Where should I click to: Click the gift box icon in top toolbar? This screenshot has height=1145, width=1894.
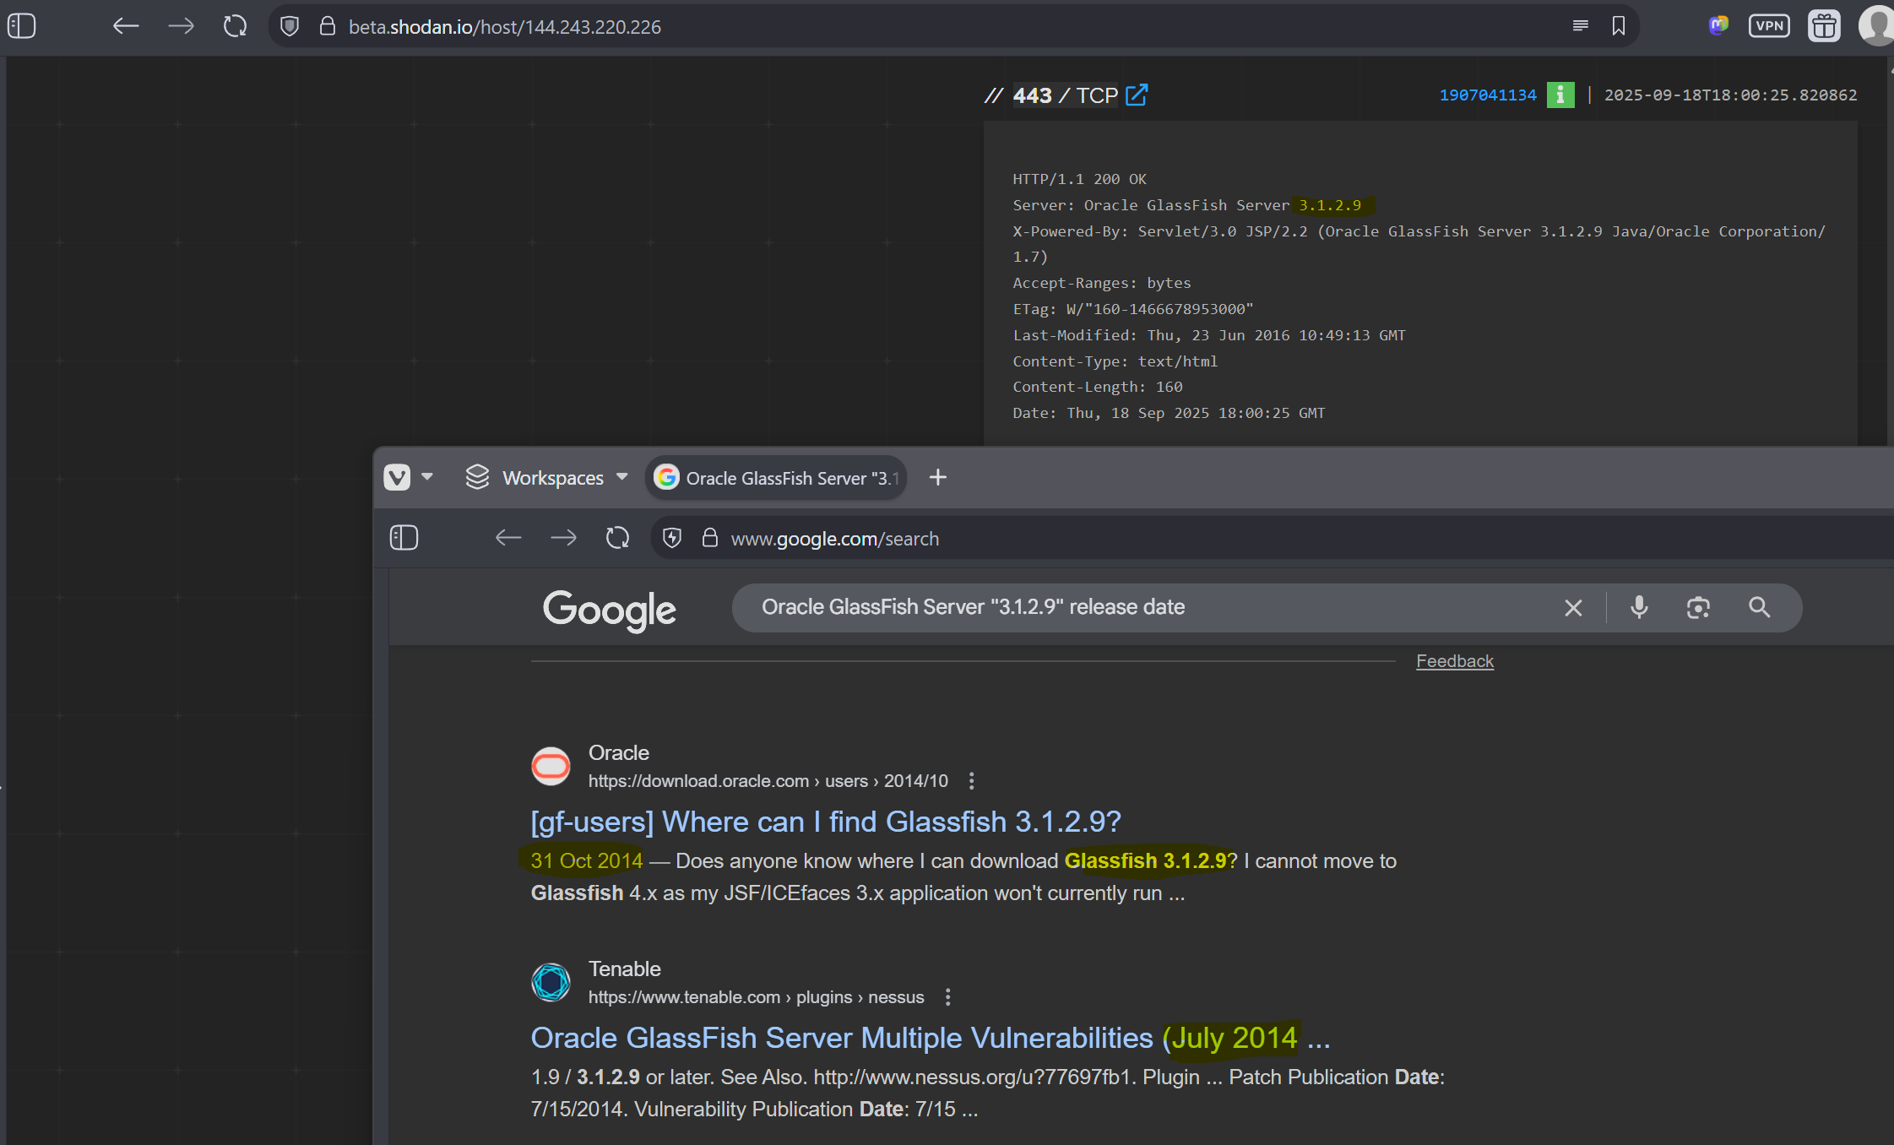pos(1824,26)
